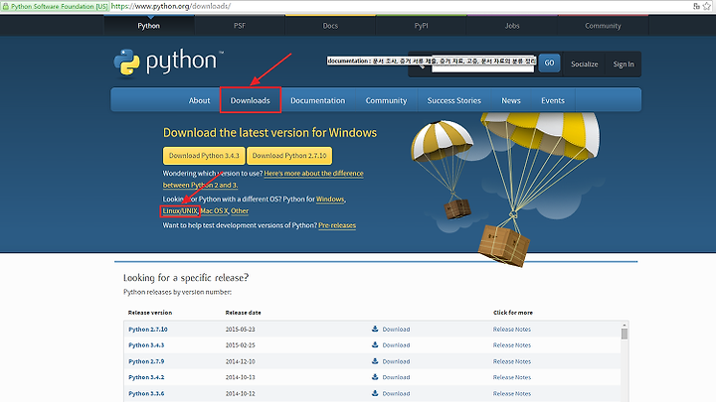Click the translate icon in address bar
Image resolution: width=716 pixels, height=402 pixels.
pos(696,6)
